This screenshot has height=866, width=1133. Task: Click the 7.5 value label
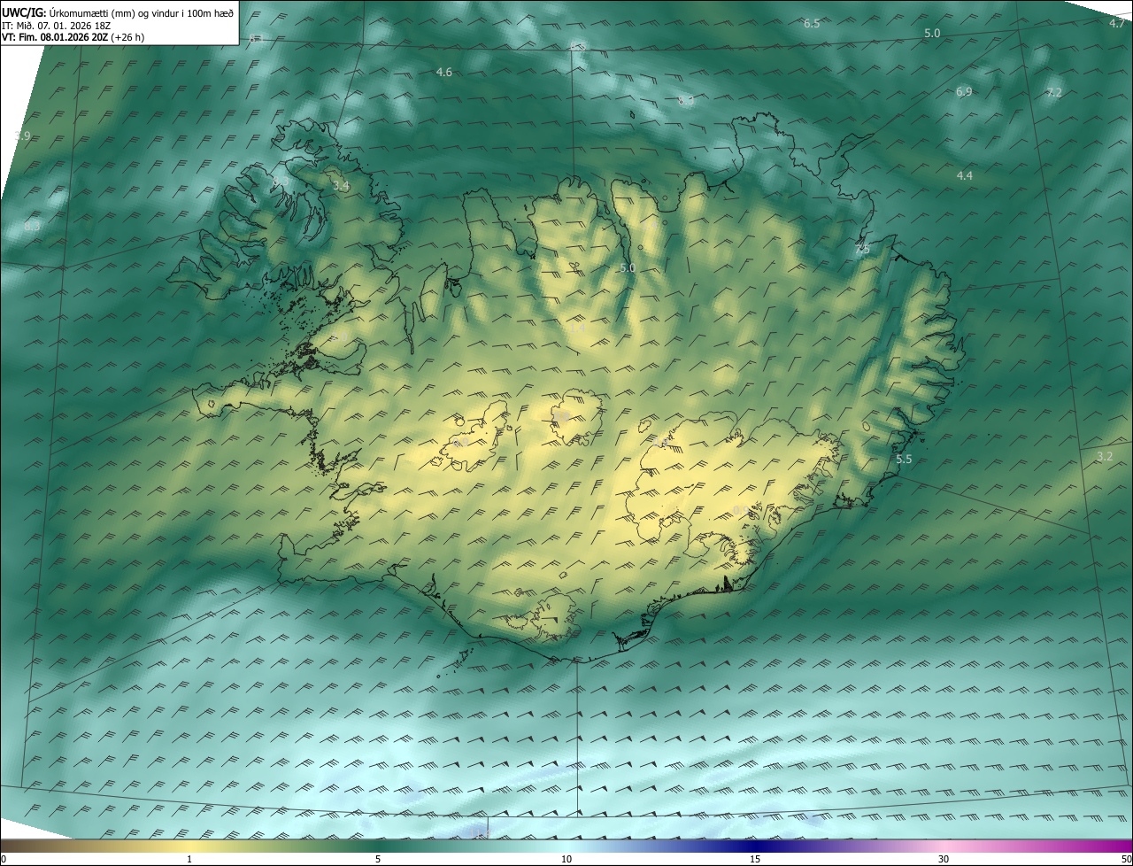point(862,250)
